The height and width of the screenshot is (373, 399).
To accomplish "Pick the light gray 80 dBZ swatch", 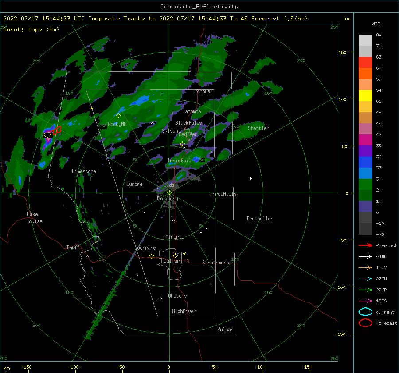I will coord(365,40).
